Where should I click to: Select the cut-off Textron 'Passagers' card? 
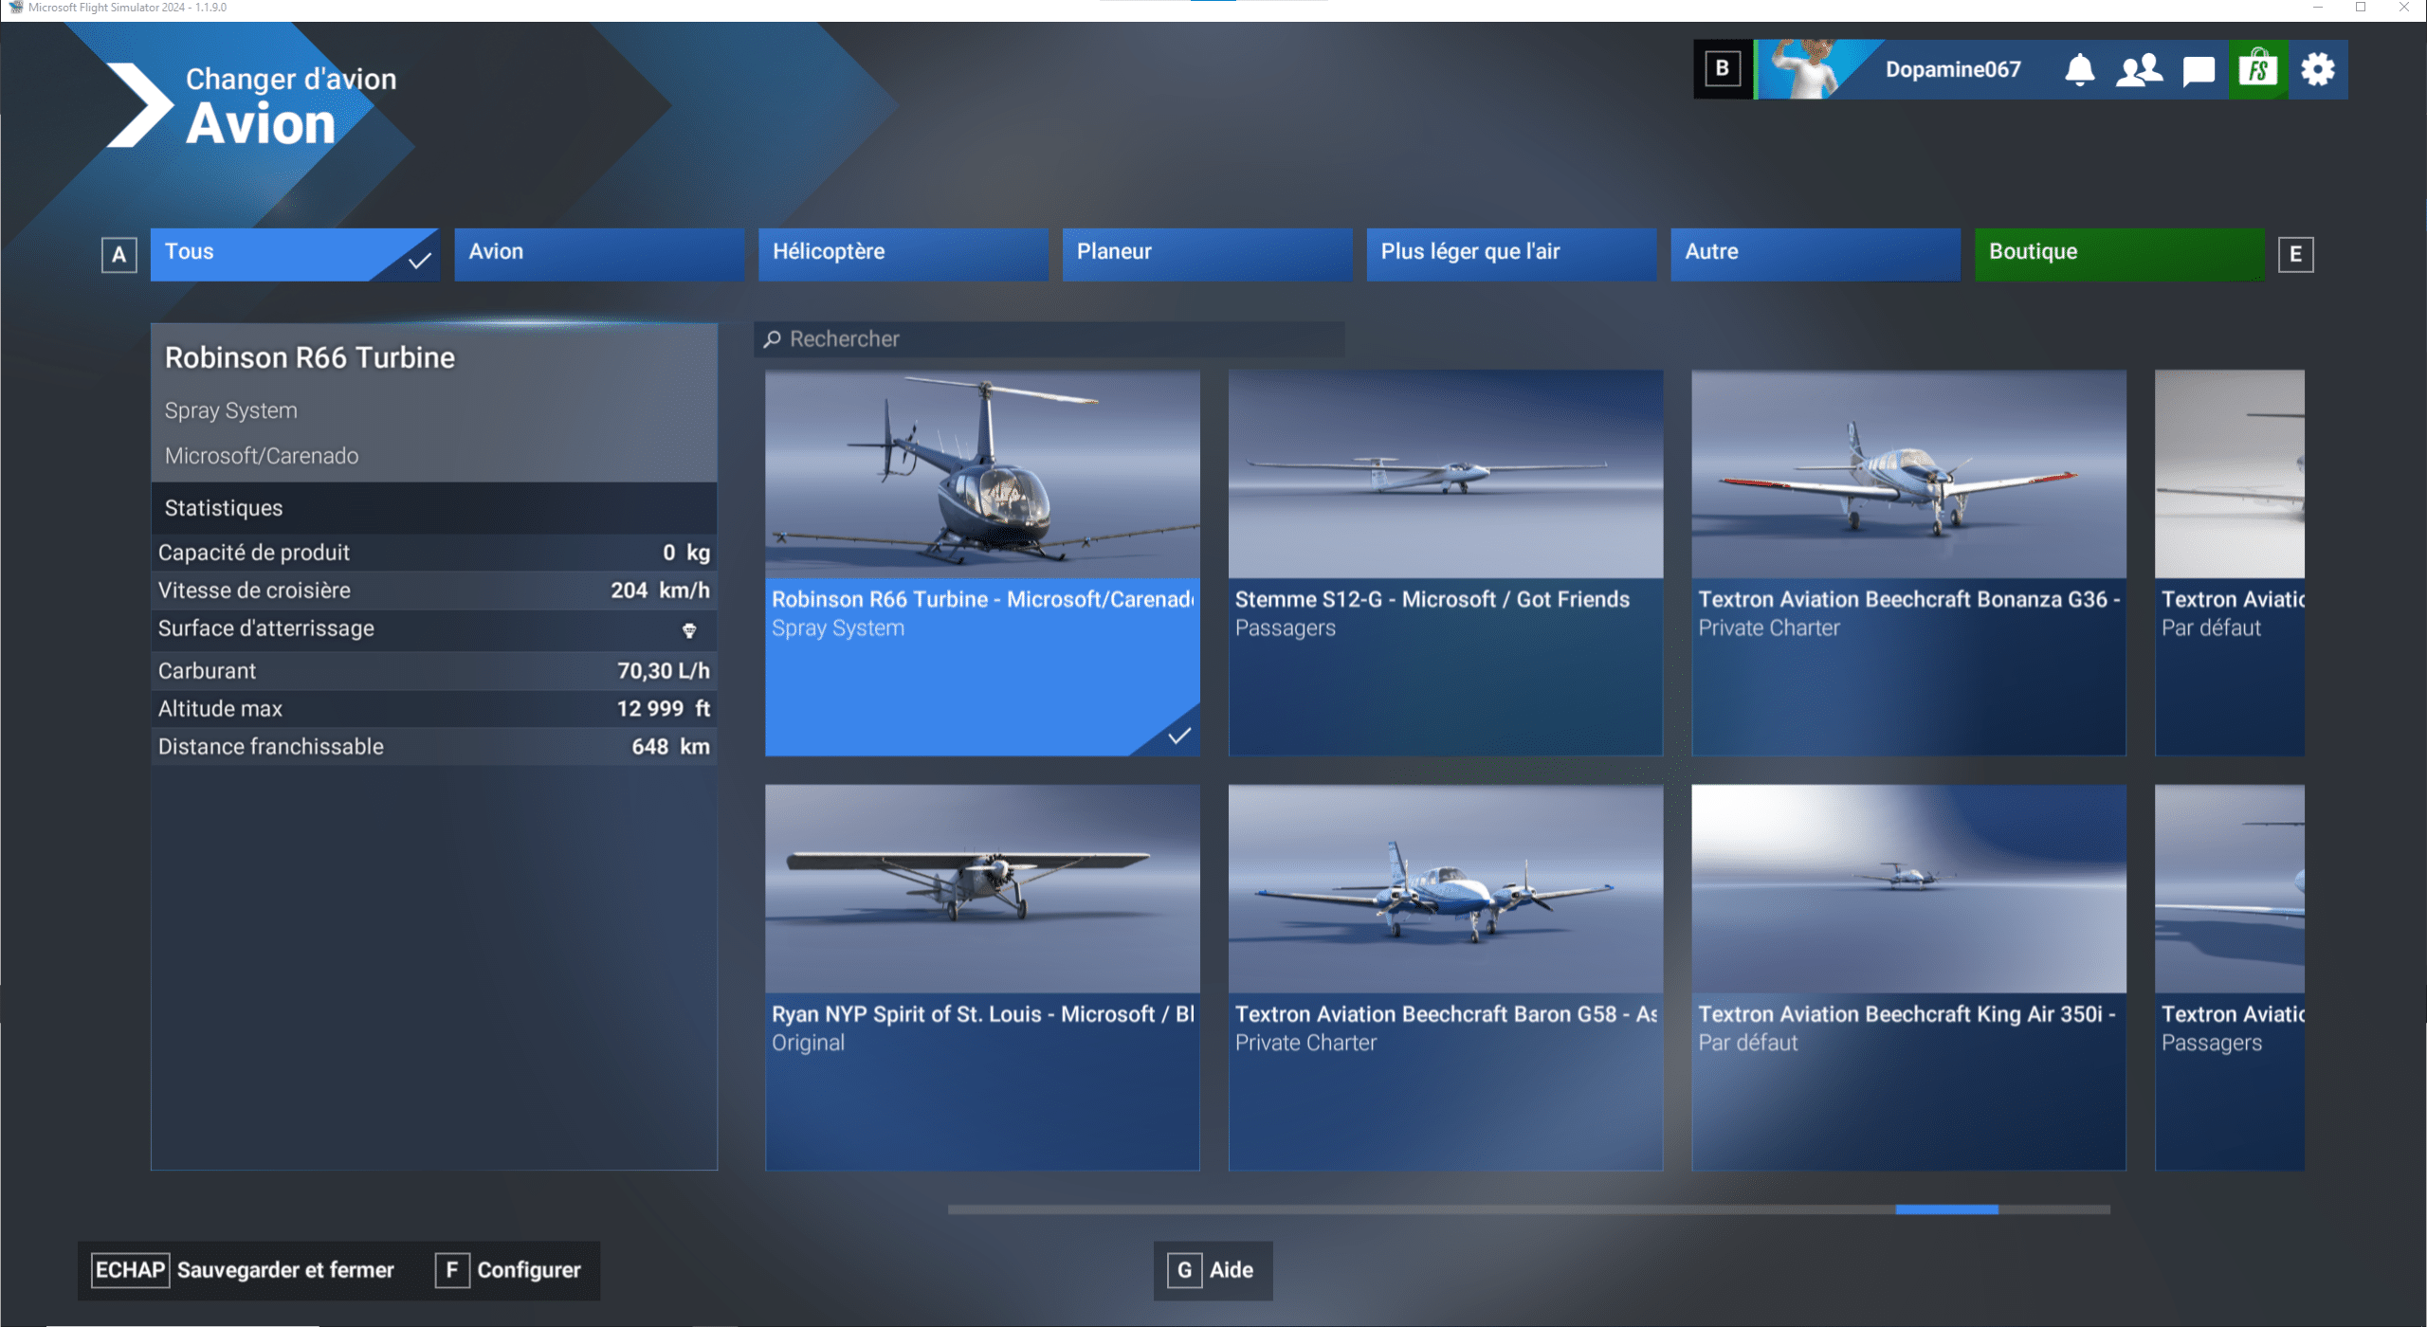click(x=2230, y=977)
